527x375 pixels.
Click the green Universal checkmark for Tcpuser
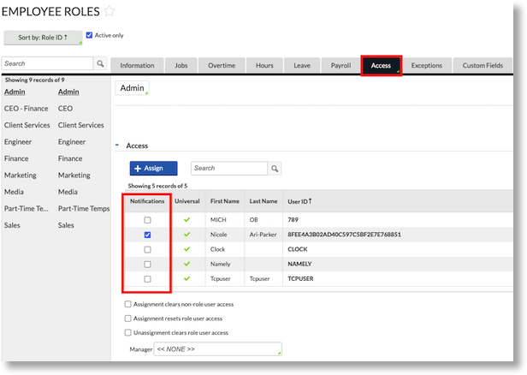click(x=187, y=278)
